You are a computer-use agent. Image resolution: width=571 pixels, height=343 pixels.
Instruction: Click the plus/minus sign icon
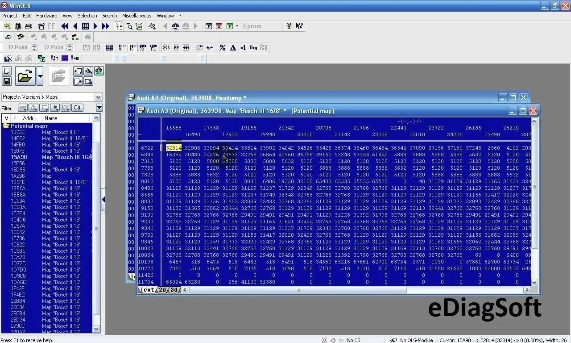210,48
